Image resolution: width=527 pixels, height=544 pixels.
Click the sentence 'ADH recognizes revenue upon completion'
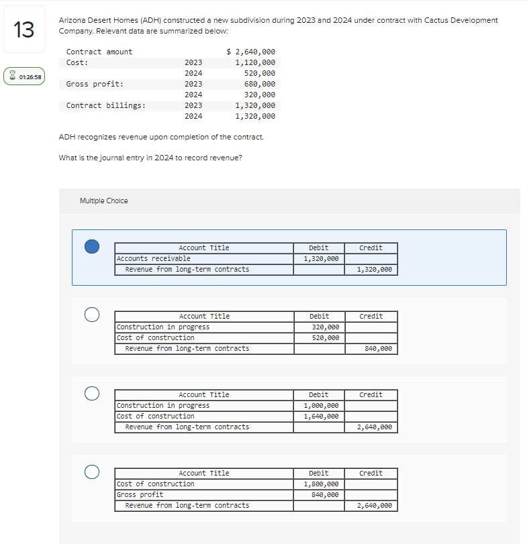pyautogui.click(x=161, y=137)
